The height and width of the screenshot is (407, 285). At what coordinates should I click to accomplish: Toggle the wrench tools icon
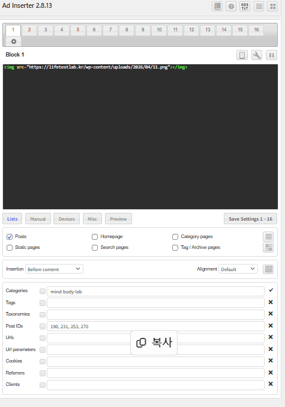click(257, 55)
